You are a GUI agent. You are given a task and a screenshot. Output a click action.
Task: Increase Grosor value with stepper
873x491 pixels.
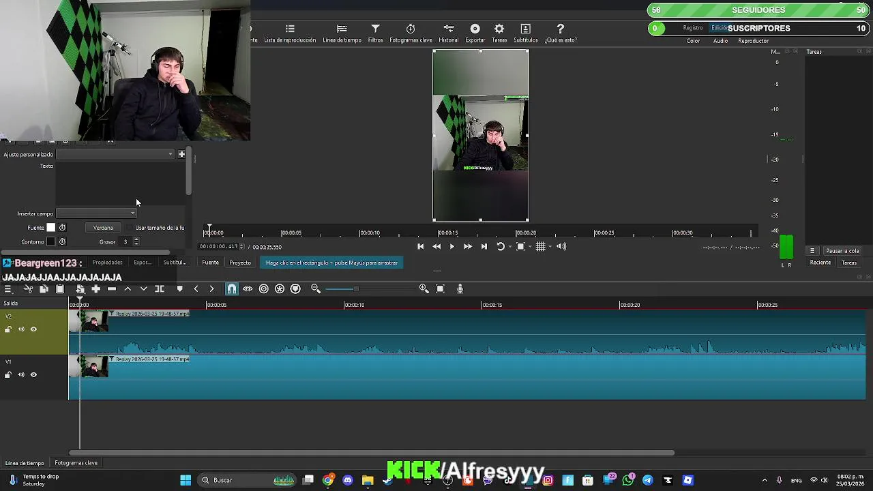coord(136,239)
